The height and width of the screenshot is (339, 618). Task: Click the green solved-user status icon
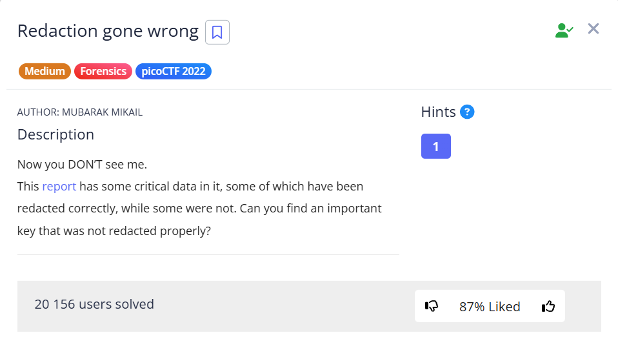click(564, 30)
